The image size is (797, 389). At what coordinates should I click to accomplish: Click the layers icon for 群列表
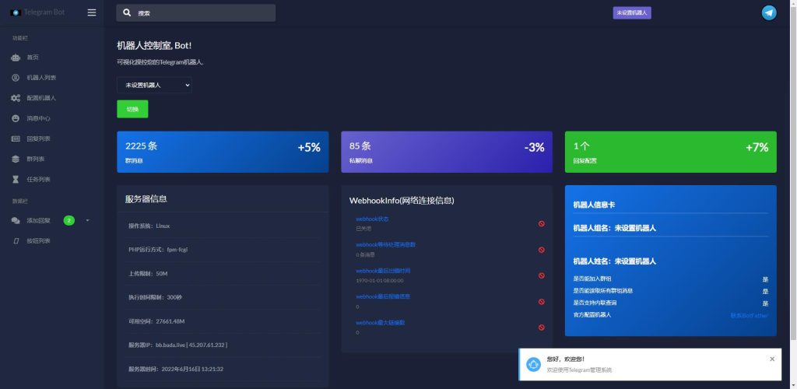16,159
